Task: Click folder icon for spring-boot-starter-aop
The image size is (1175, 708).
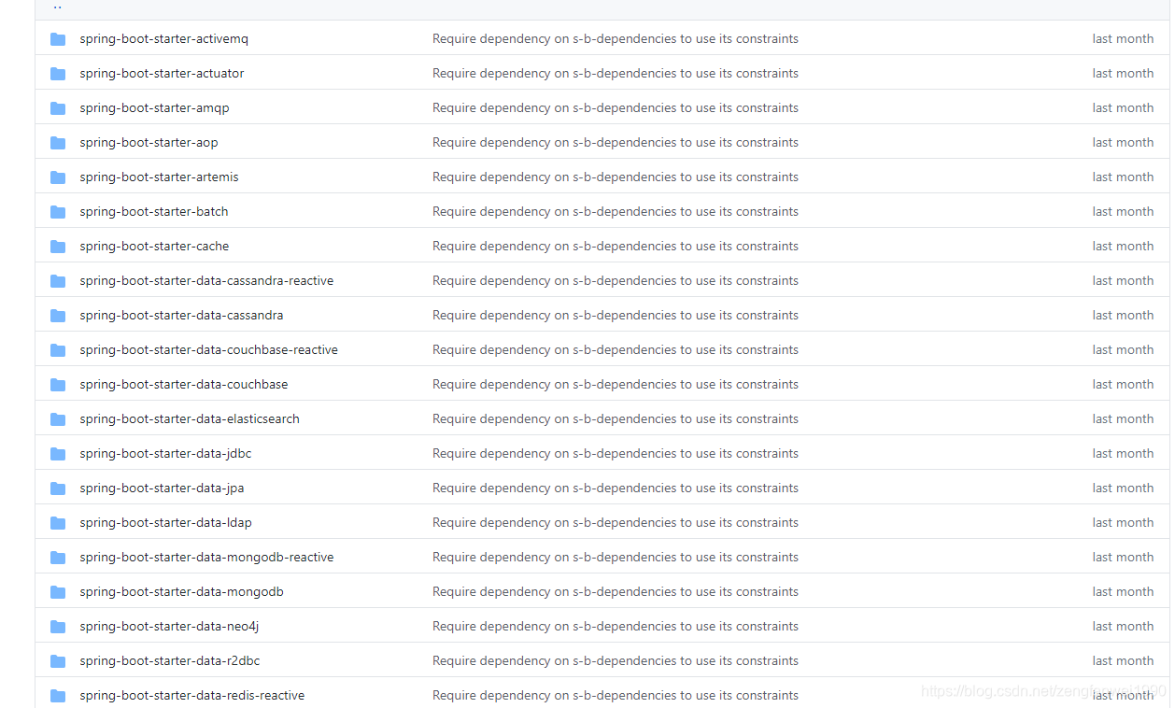Action: [58, 143]
